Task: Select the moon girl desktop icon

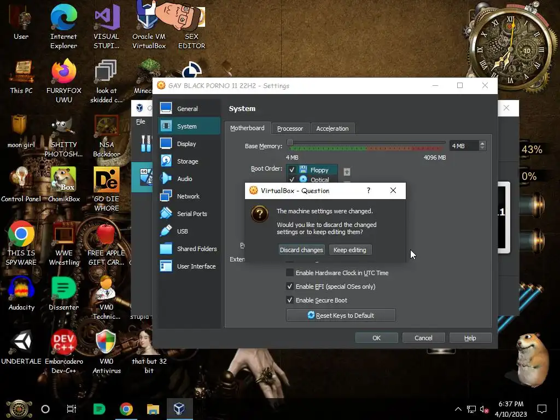Action: 21,131
